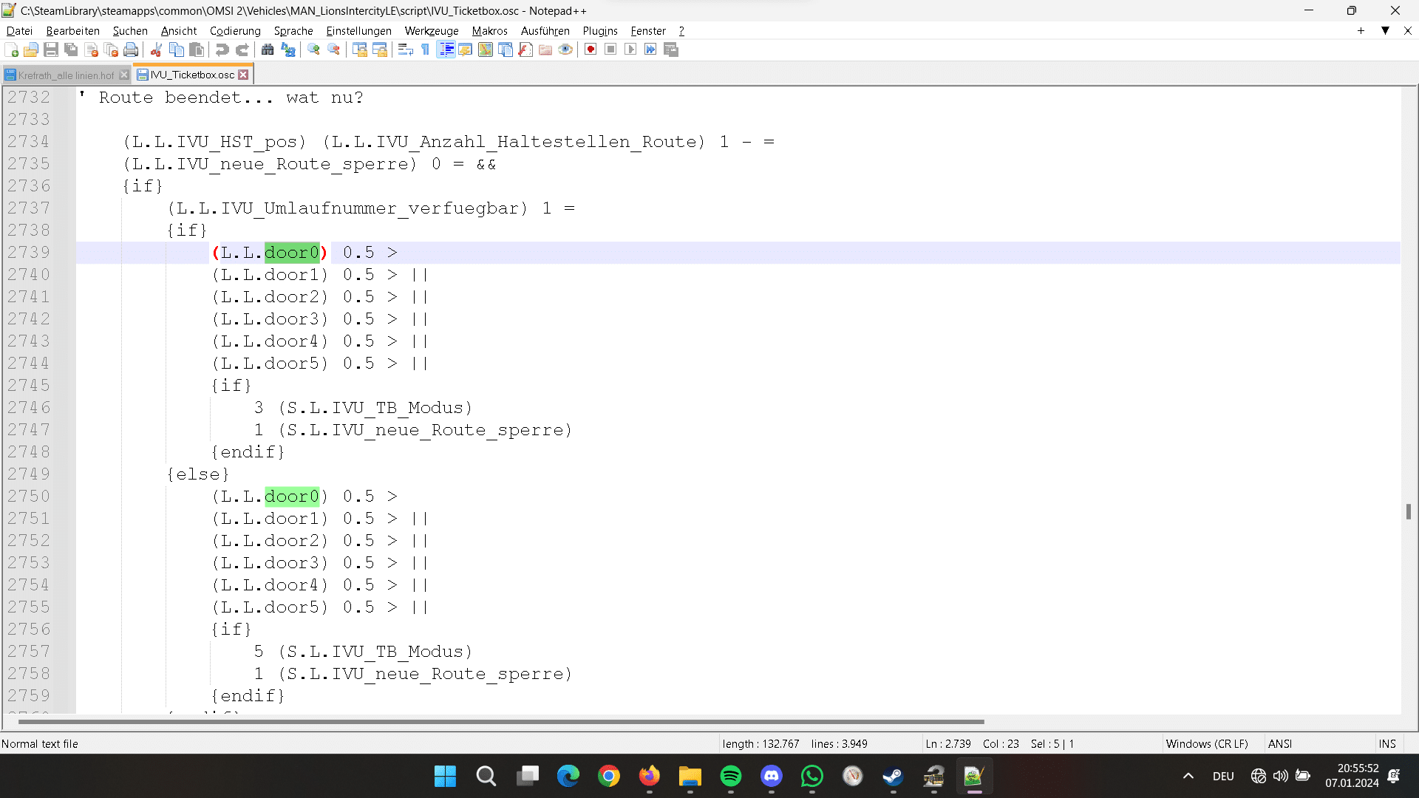Click the Save file toolbar icon
This screenshot has width=1419, height=798.
[51, 50]
